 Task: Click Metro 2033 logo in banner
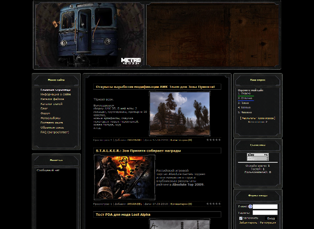click(131, 61)
